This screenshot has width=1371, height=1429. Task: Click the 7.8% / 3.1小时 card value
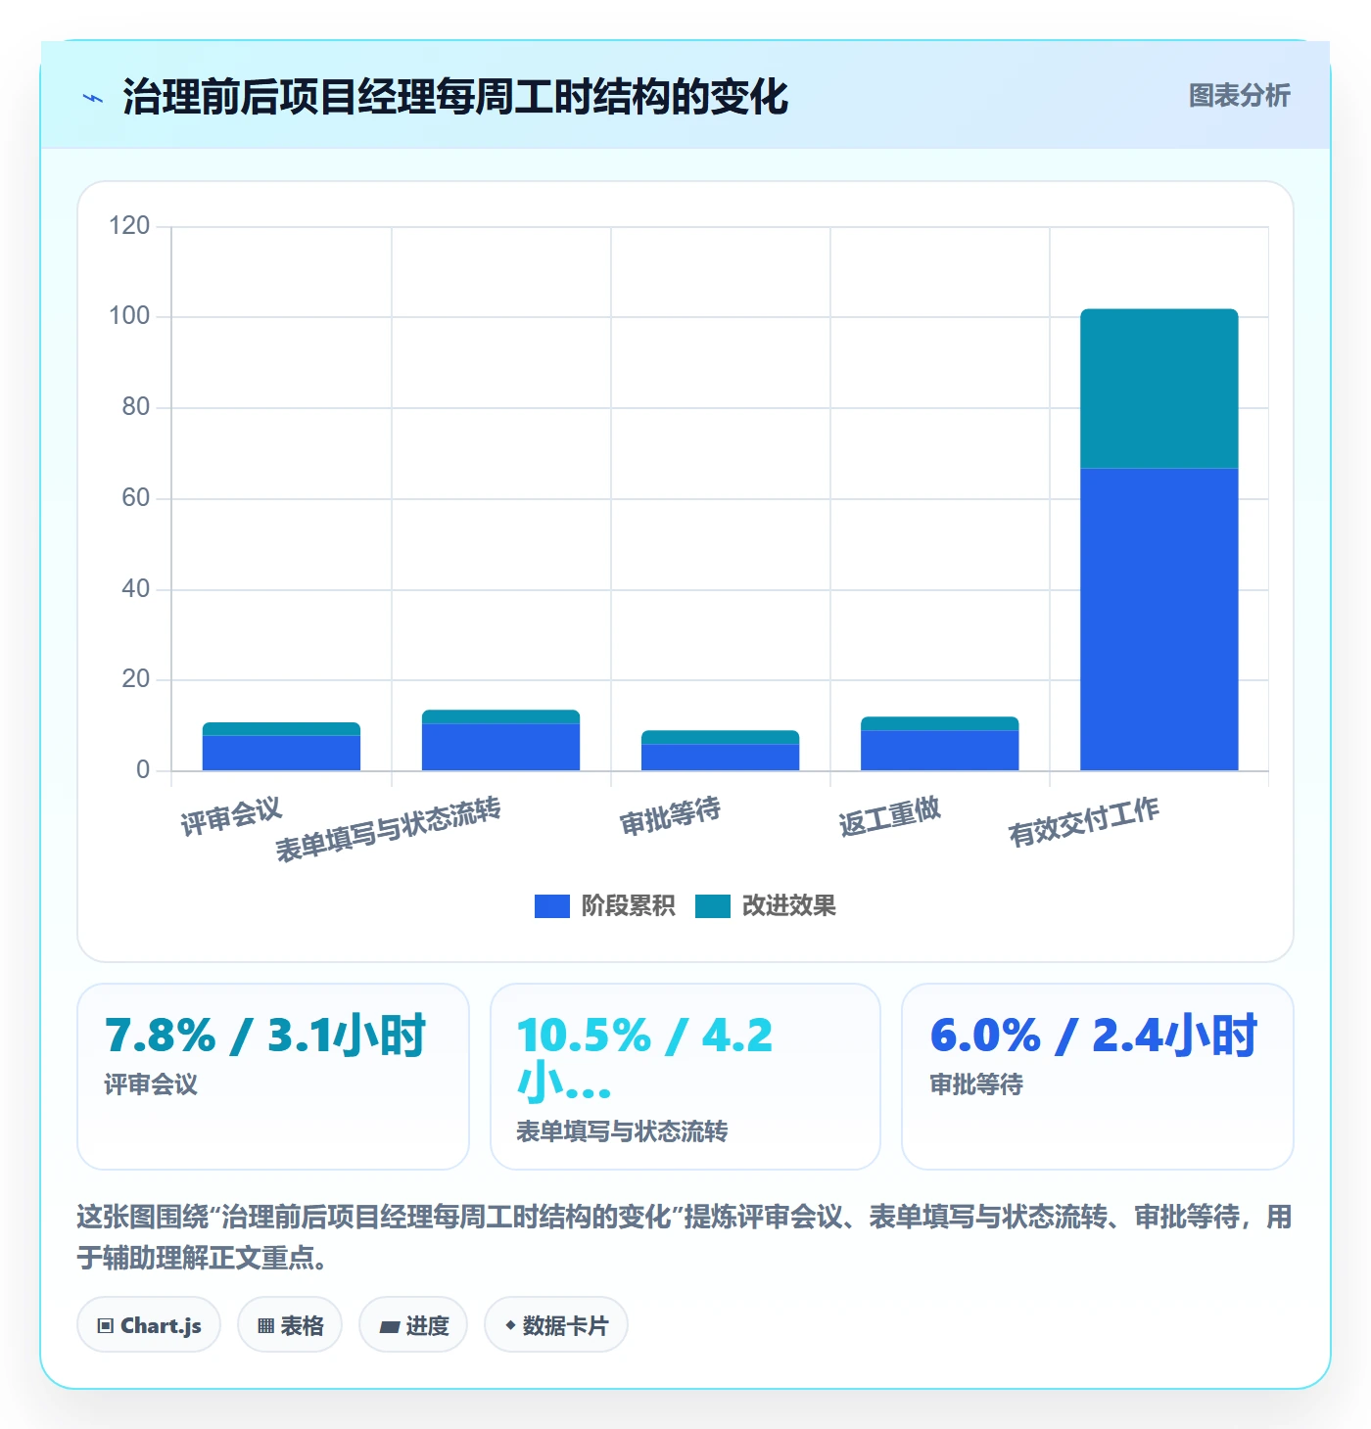265,1035
